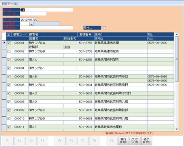The height and width of the screenshot is (147, 184).
Task: Click the F9 function button
Action: coord(112,141)
